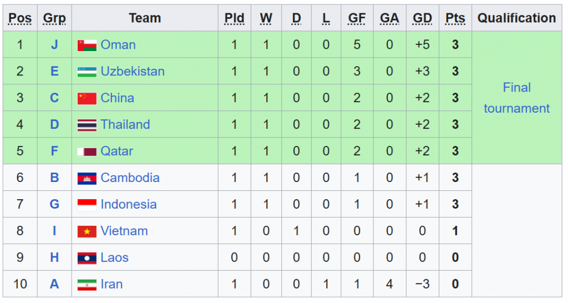Screen dimensions: 568x303
Task: Click the Laos flag icon
Action: coord(87,258)
